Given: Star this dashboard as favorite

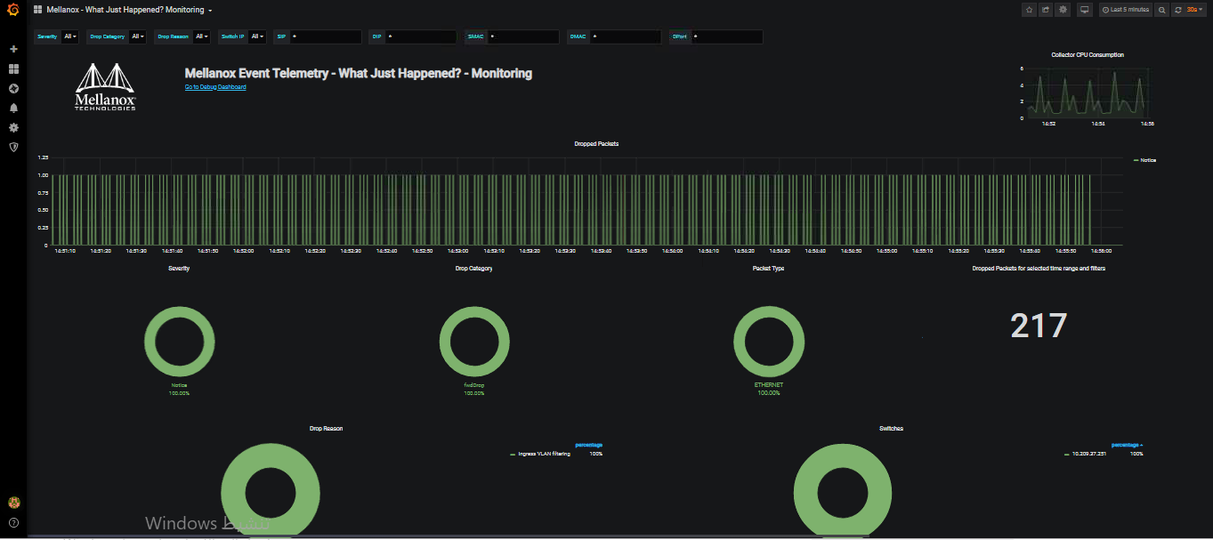Looking at the screenshot, I should click(1029, 10).
